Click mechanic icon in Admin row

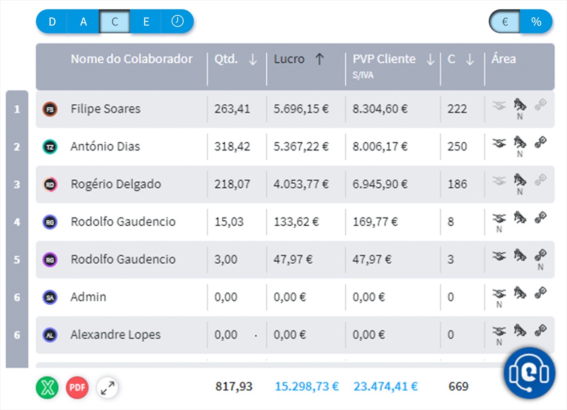coord(519,293)
